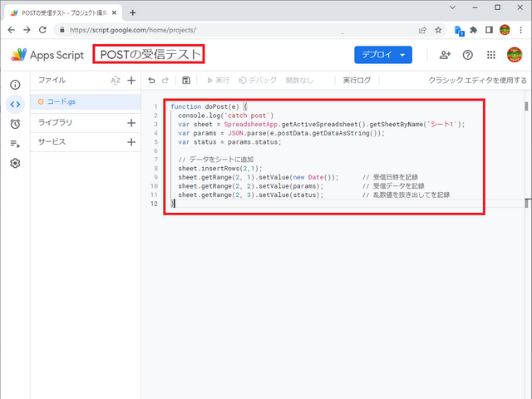The width and height of the screenshot is (532, 399).
Task: Click the POSTの受信テスト project title
Action: pos(150,55)
